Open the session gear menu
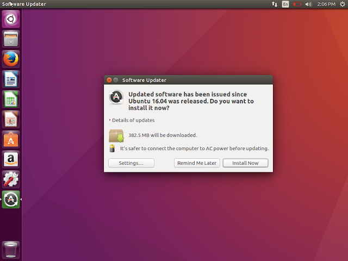The height and width of the screenshot is (261, 348). 343,4
